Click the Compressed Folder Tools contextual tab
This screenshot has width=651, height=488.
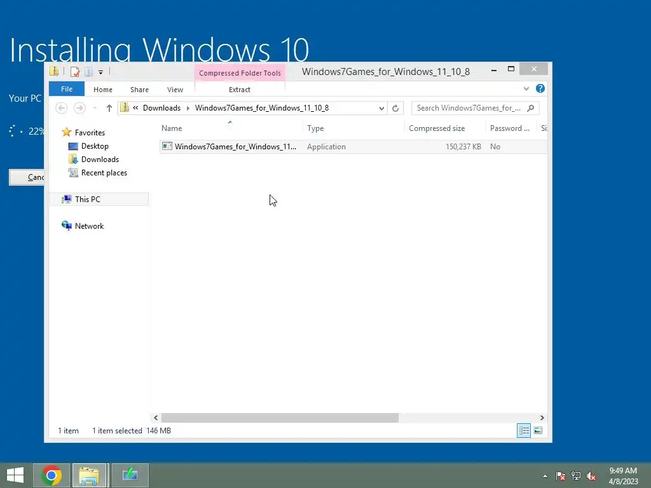point(240,73)
